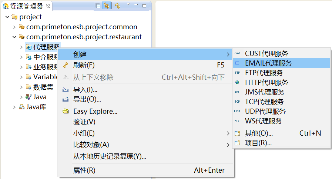Screen dimensions: 332x179
Task: Click the Collapse All toolbar icon
Action: pos(98,6)
